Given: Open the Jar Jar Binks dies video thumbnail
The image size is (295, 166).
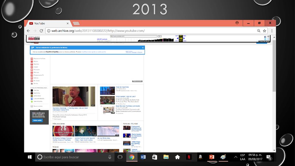Looking at the screenshot, I should (108, 131).
